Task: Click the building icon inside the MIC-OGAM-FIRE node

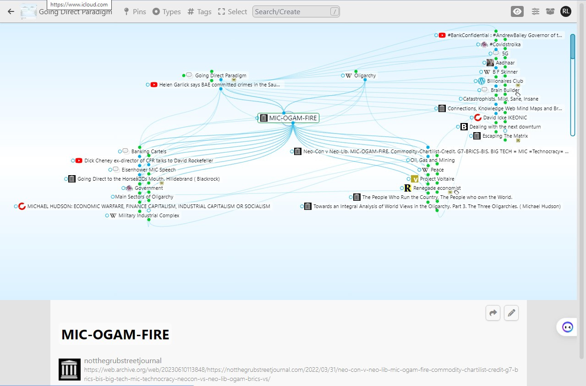Action: tap(264, 118)
